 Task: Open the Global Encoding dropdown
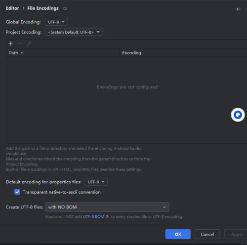pos(56,22)
